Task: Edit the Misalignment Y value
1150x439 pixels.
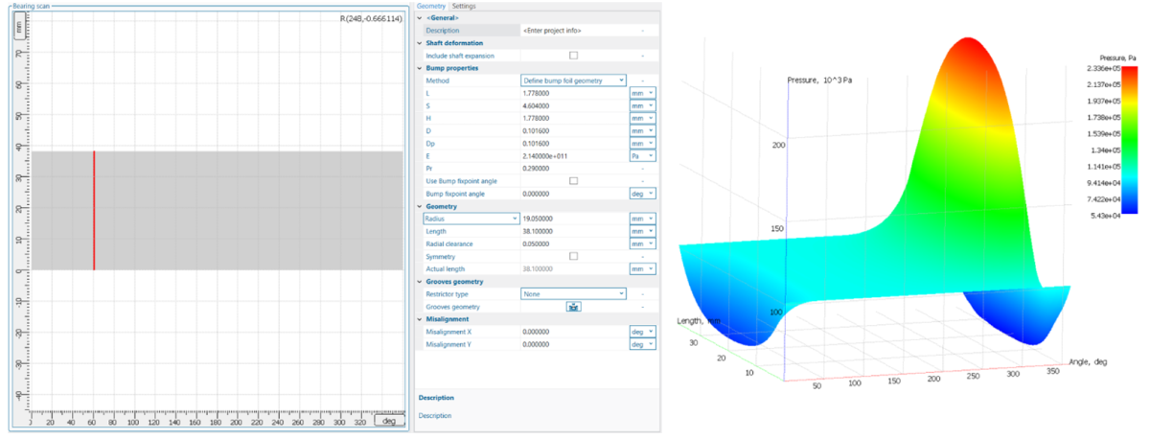Action: (x=573, y=343)
